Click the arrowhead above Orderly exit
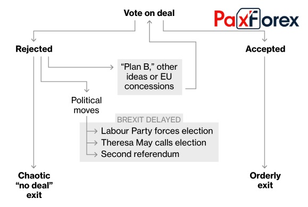 264,167
